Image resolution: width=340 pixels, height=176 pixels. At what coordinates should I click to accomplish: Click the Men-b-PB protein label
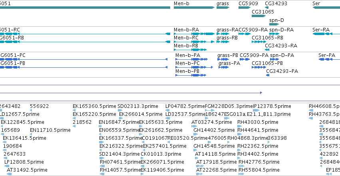pos(187,71)
